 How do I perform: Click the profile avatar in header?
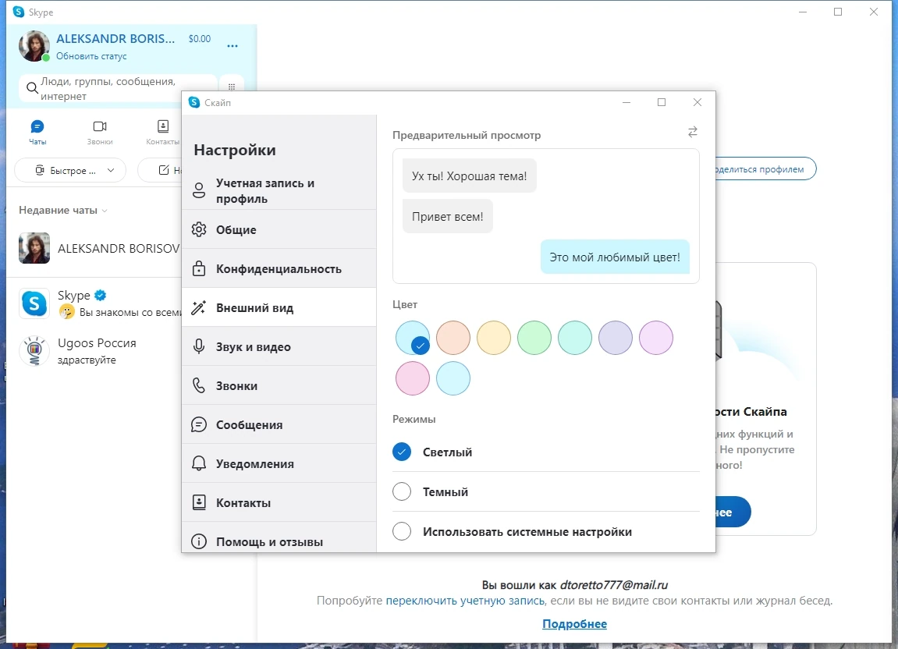point(34,46)
